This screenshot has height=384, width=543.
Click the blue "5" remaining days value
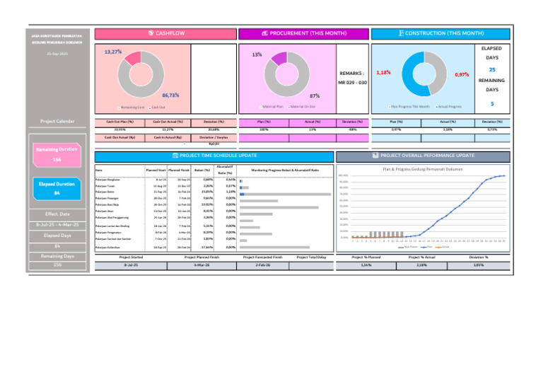tap(492, 104)
